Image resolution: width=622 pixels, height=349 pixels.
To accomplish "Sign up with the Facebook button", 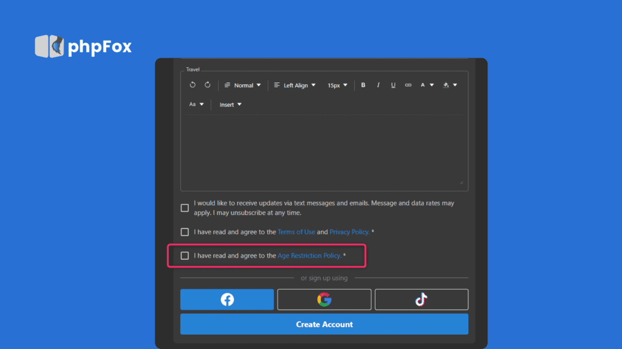I will pos(227,299).
